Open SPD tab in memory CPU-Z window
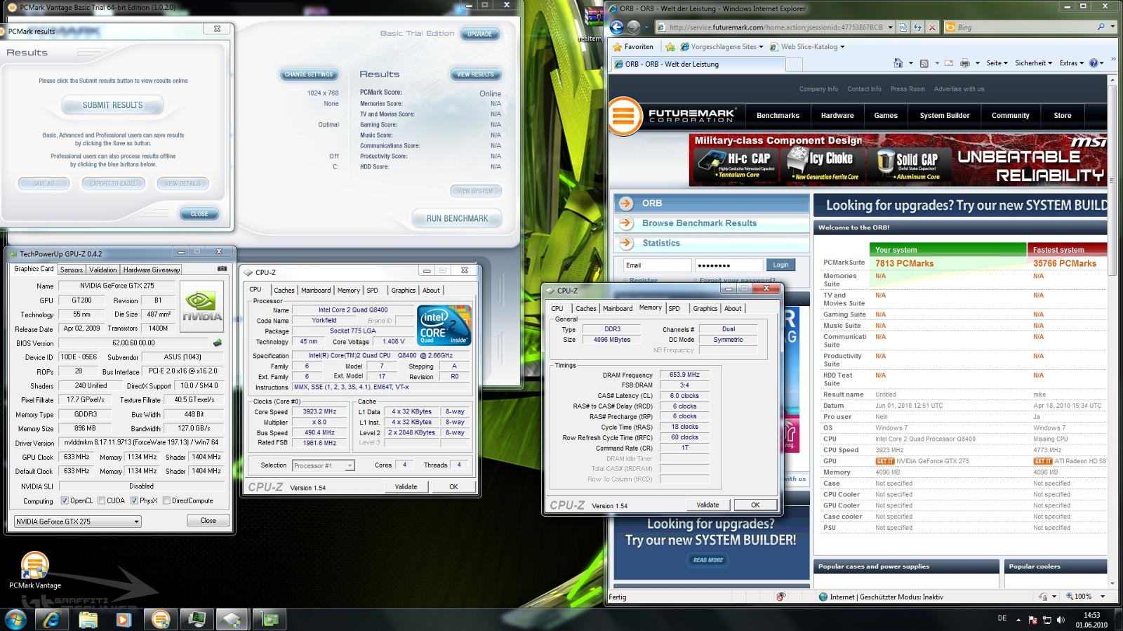 click(x=674, y=309)
